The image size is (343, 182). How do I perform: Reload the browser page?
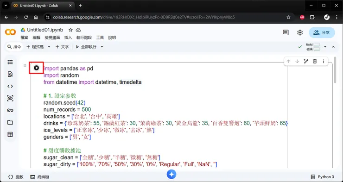26,17
